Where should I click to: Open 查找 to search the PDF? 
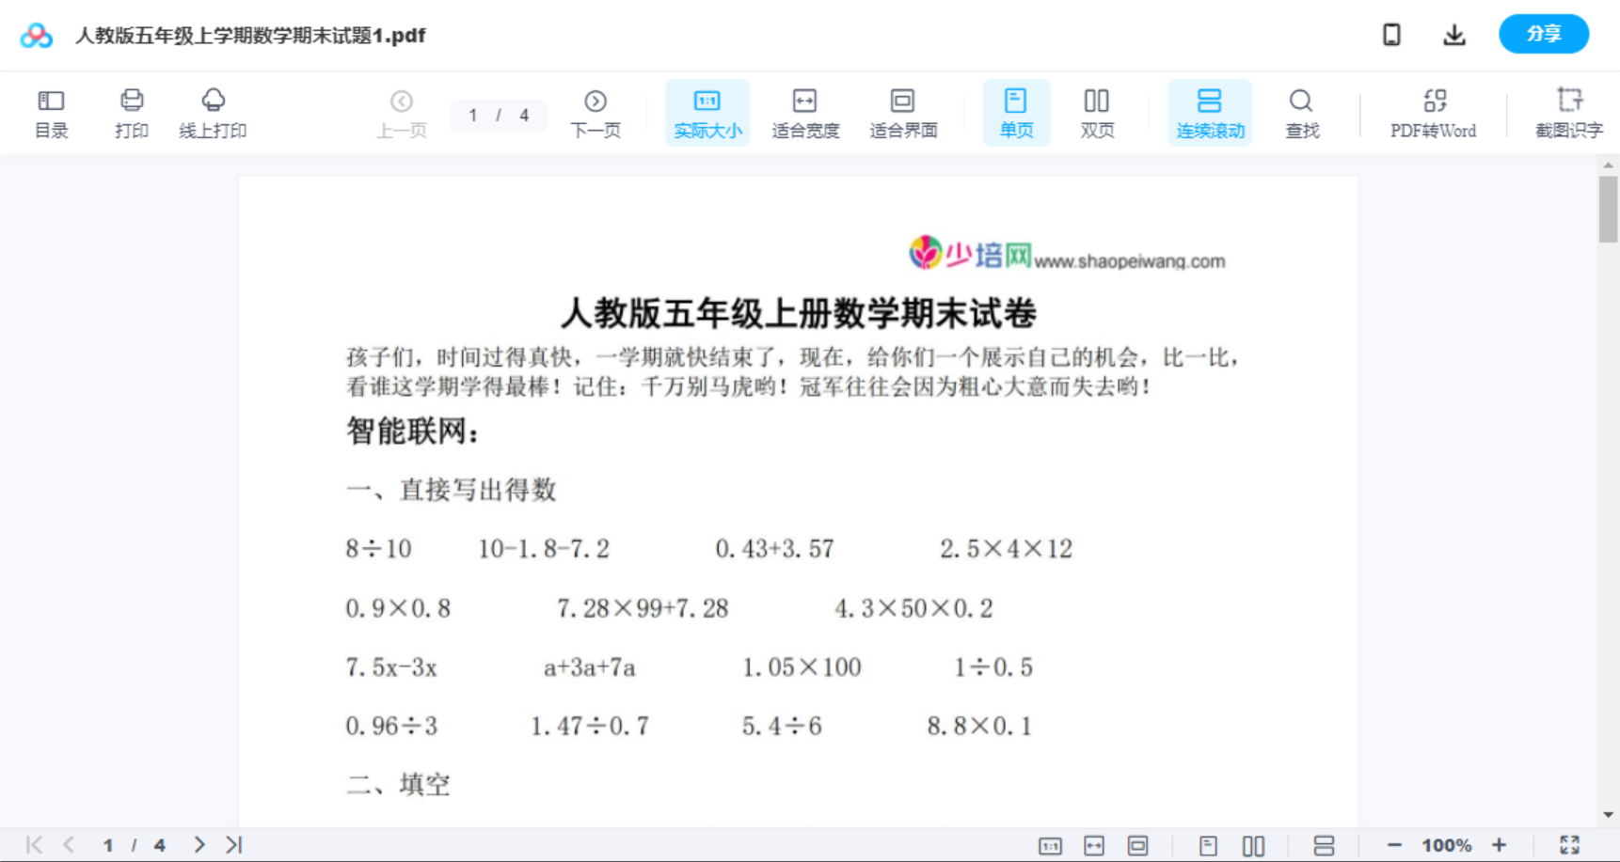1301,112
